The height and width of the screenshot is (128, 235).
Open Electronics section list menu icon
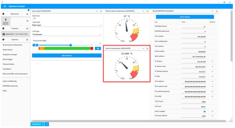27,14
